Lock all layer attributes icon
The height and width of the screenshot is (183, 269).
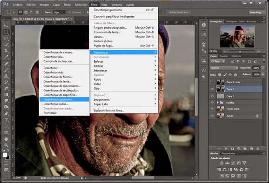[x=235, y=75]
